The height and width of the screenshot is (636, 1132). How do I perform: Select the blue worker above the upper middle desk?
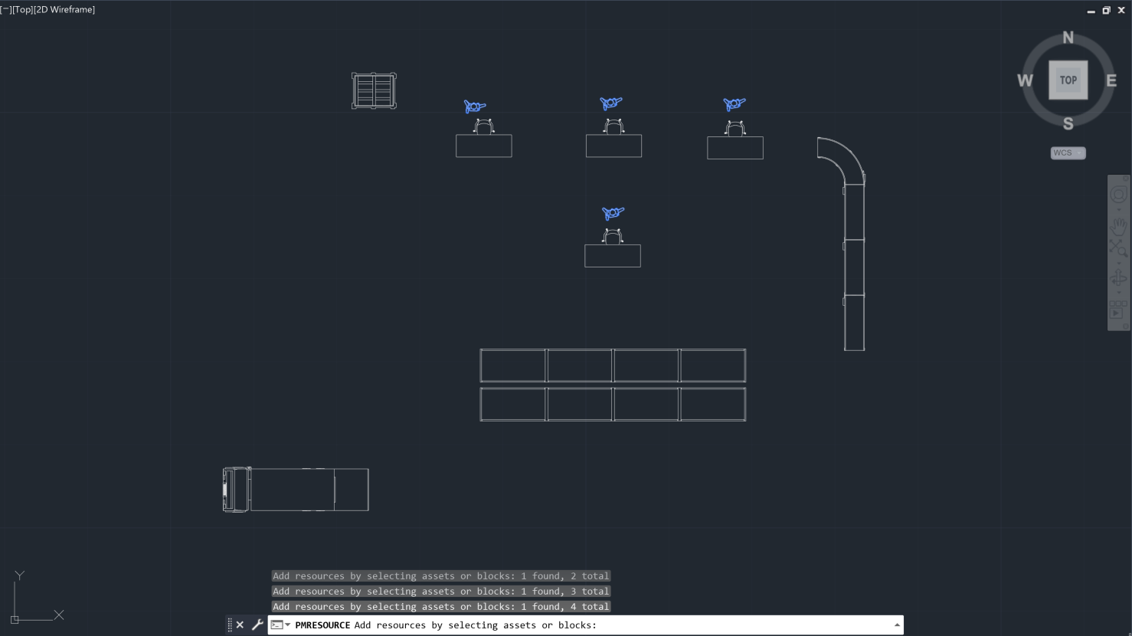pyautogui.click(x=610, y=103)
